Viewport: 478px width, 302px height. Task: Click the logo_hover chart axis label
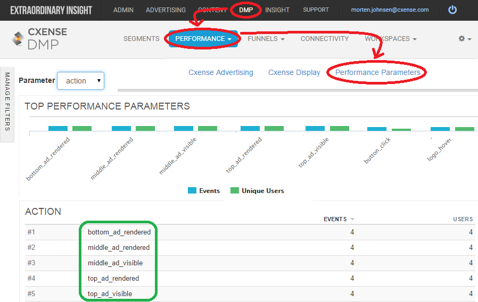439,150
